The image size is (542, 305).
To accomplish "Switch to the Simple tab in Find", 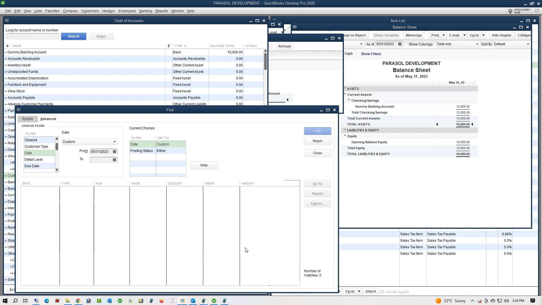I will [27, 119].
